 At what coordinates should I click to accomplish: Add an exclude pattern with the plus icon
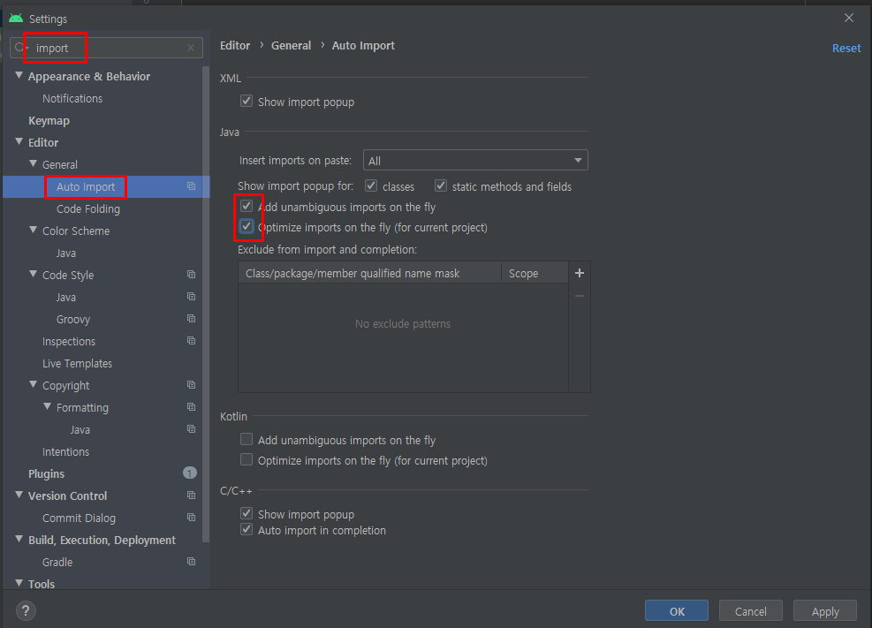point(580,273)
